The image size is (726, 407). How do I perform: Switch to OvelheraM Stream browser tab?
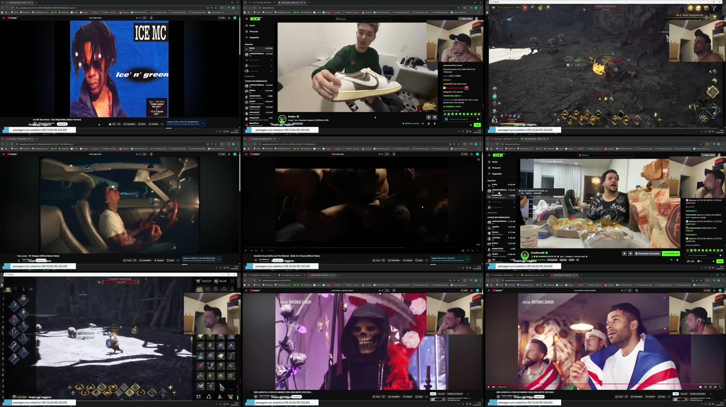coord(534,139)
